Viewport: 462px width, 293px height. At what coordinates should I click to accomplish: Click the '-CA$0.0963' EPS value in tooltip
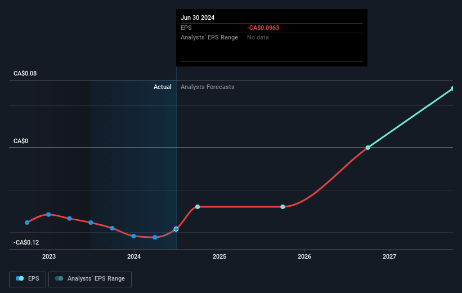pos(263,28)
